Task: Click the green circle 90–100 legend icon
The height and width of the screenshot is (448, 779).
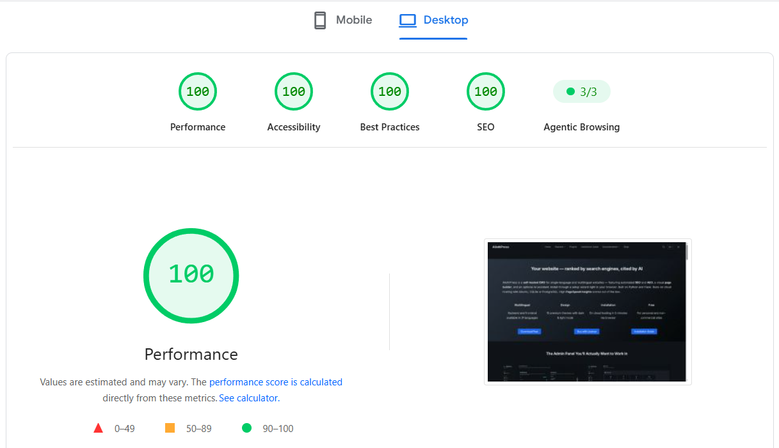Action: [x=246, y=428]
